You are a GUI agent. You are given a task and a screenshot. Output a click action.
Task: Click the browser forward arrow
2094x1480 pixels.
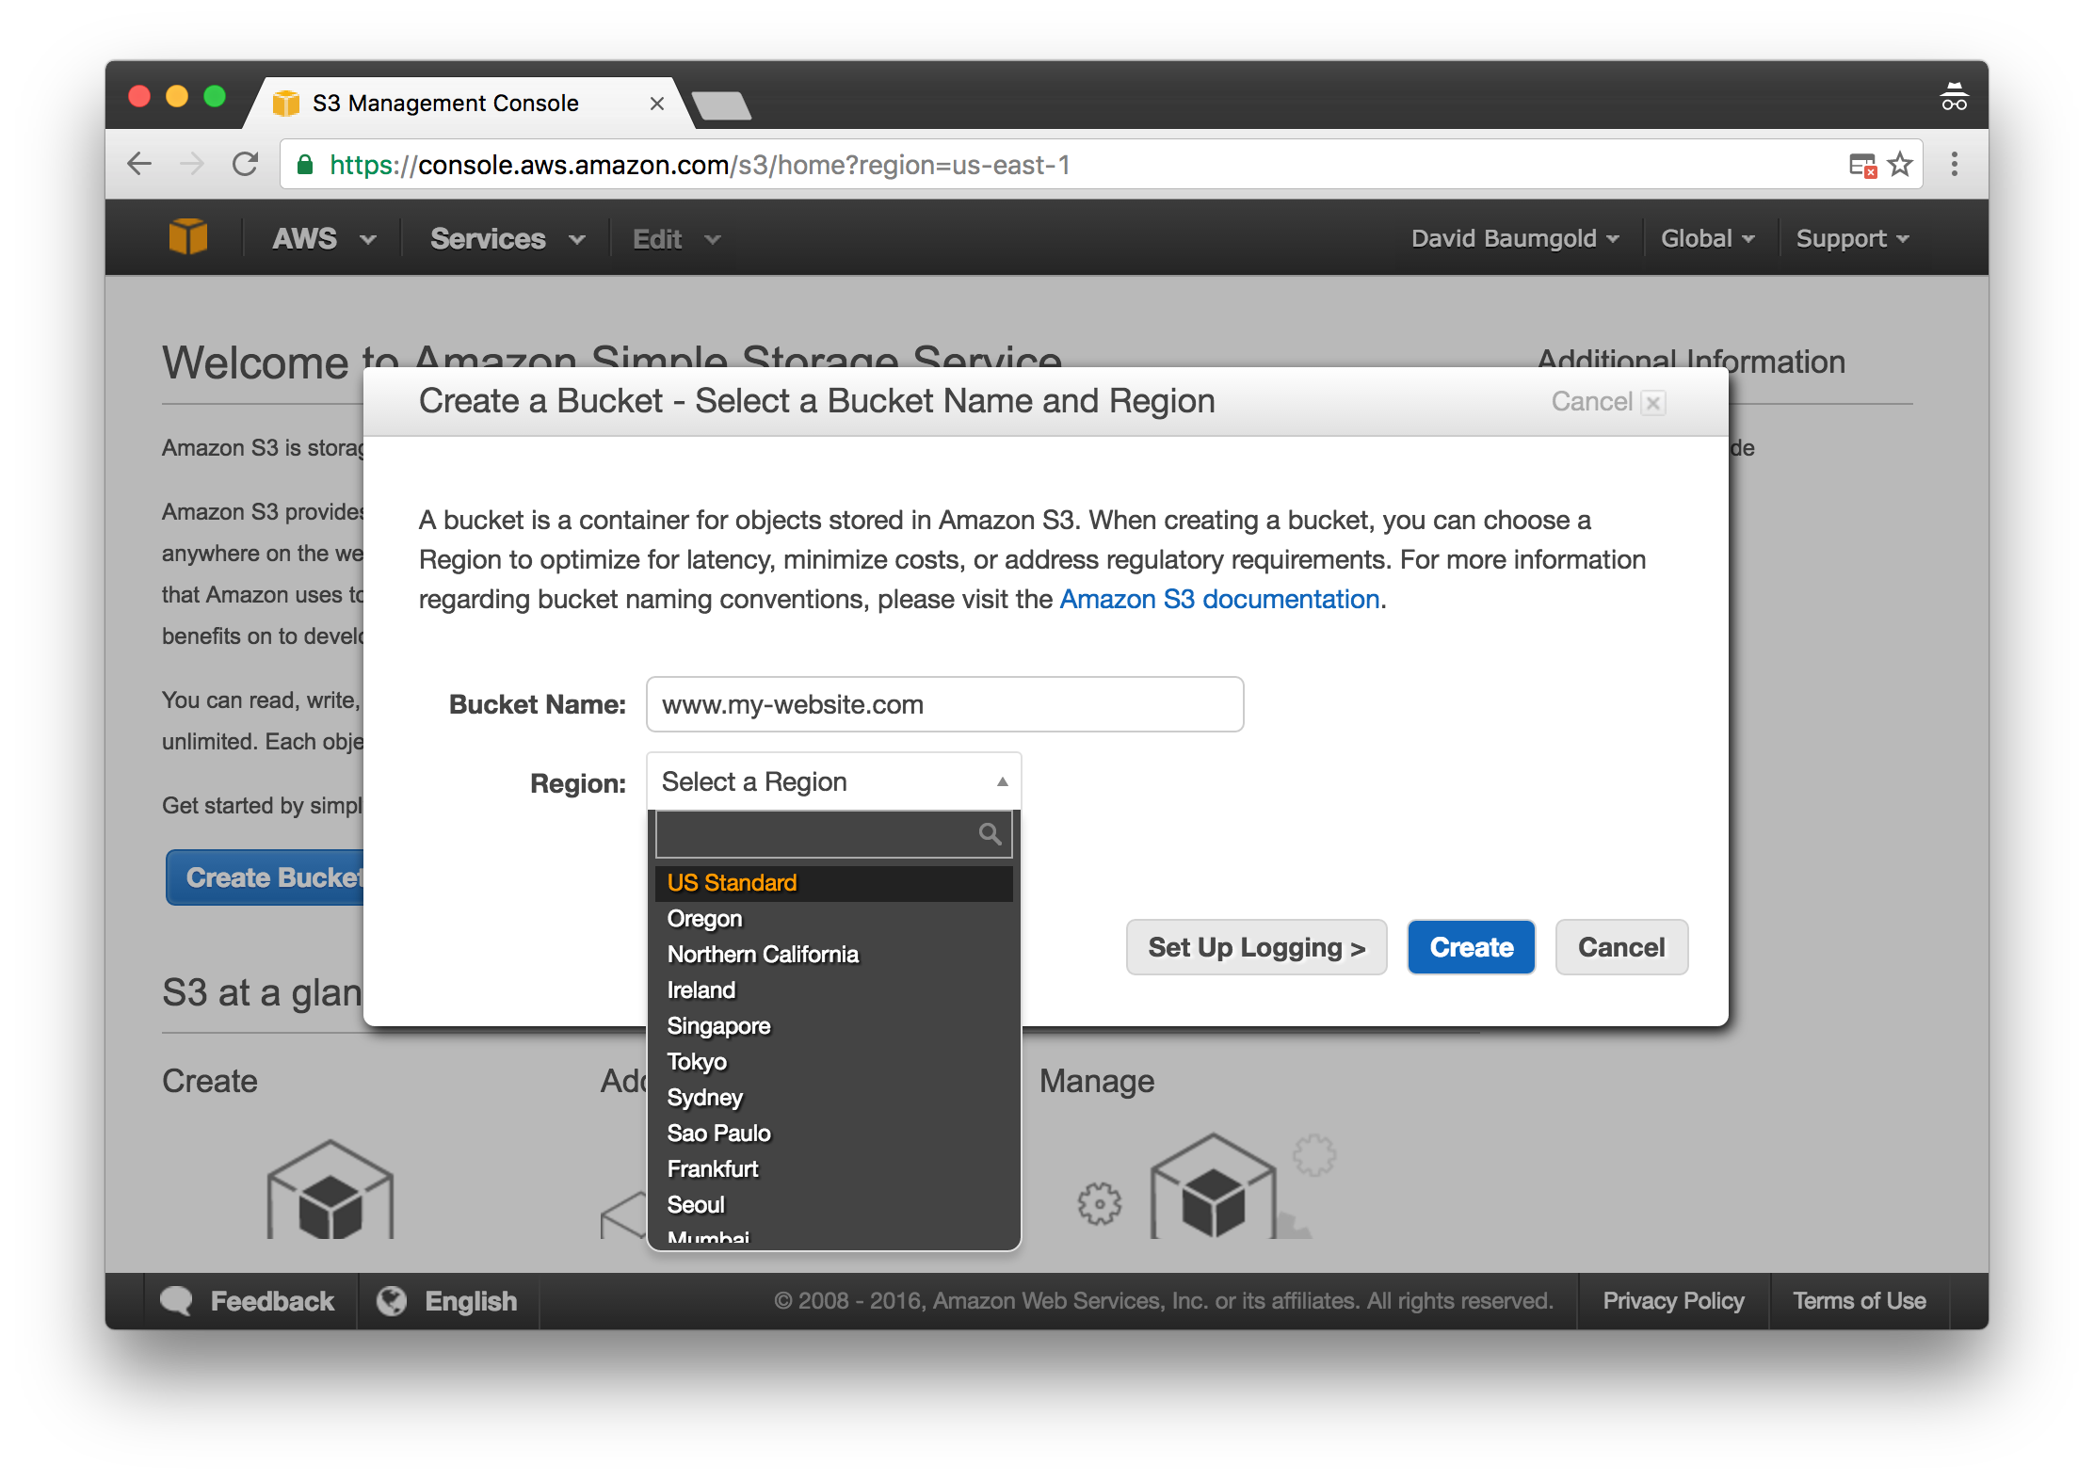[192, 165]
